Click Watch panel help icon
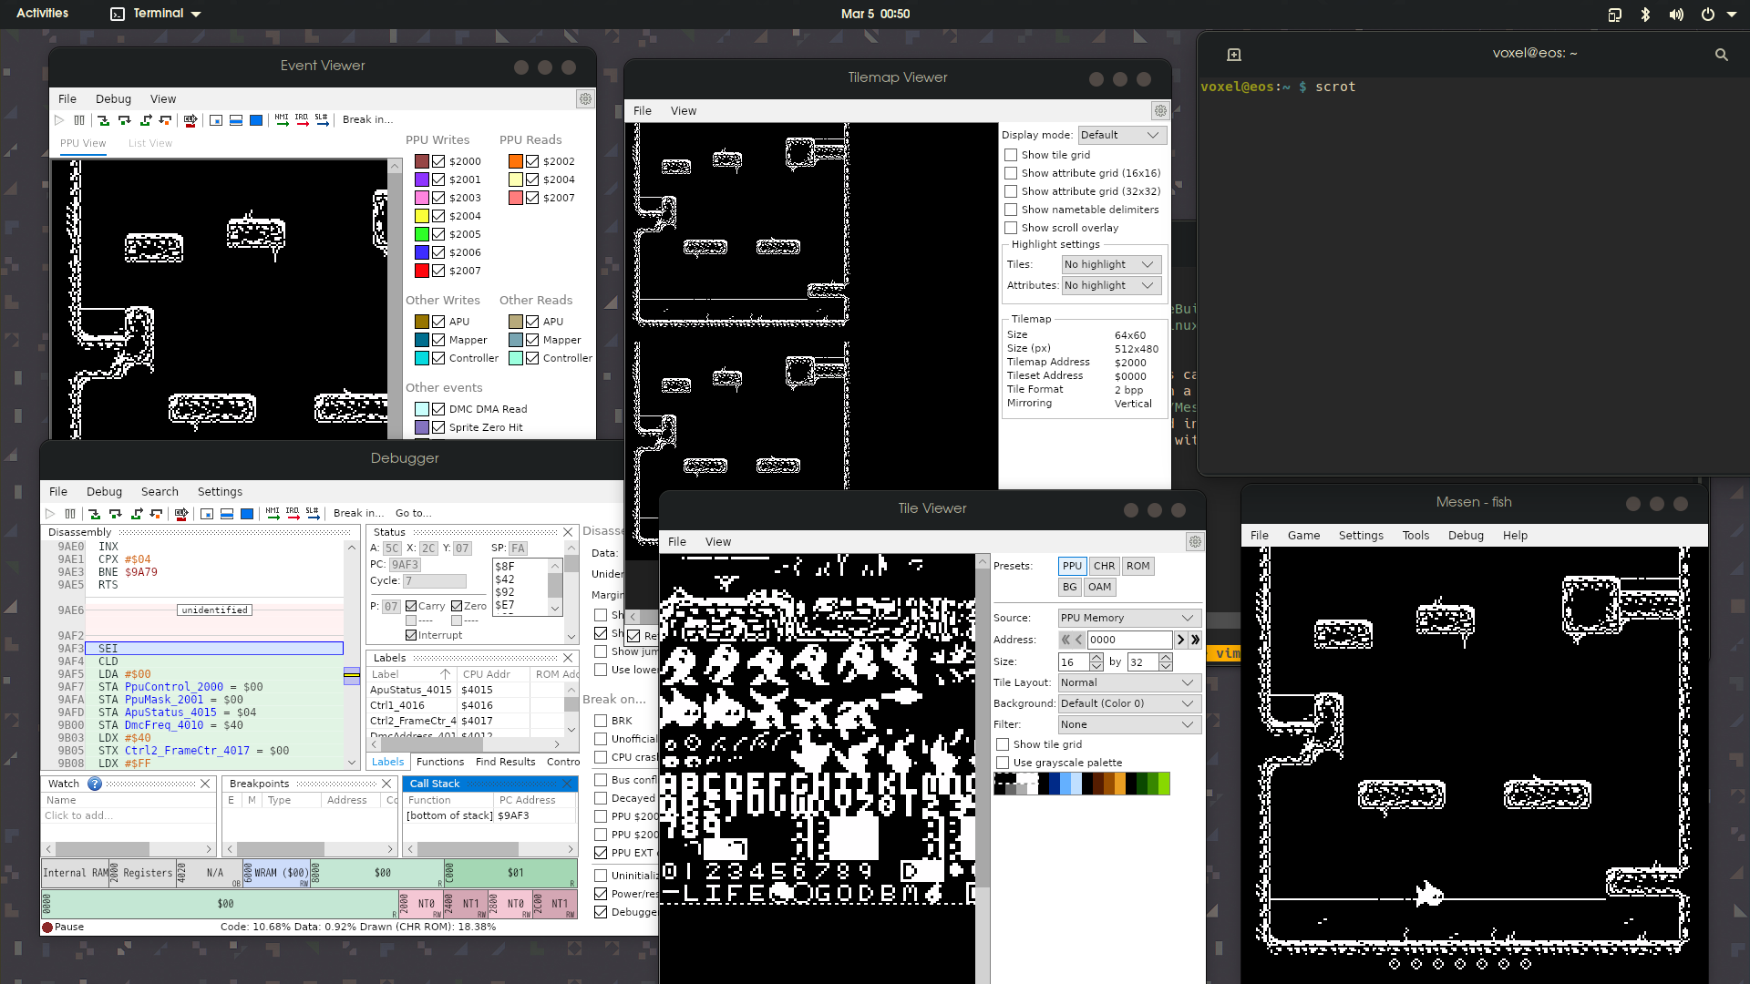The height and width of the screenshot is (984, 1750). click(95, 784)
